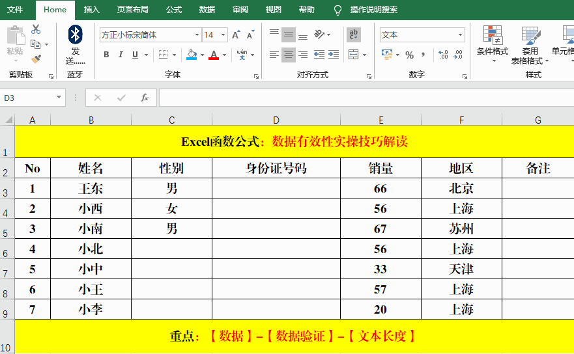The height and width of the screenshot is (354, 574).
Task: Expand font color dropdown arrow
Action: tap(224, 55)
